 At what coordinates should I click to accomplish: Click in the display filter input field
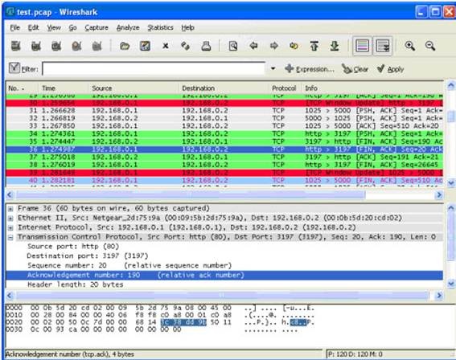coord(154,69)
